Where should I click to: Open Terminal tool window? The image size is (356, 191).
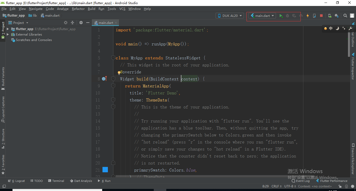(56, 181)
